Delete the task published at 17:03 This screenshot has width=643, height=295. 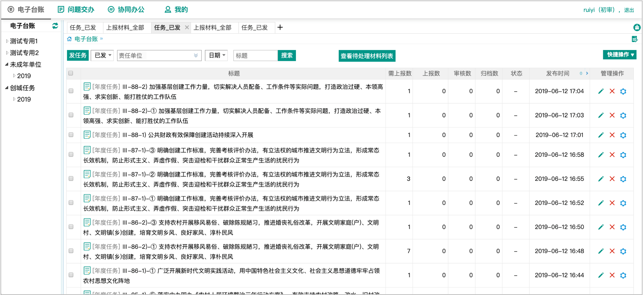[612, 115]
